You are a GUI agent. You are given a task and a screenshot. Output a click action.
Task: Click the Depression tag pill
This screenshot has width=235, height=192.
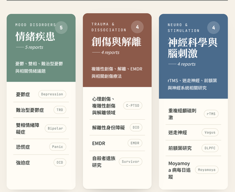point(52,94)
